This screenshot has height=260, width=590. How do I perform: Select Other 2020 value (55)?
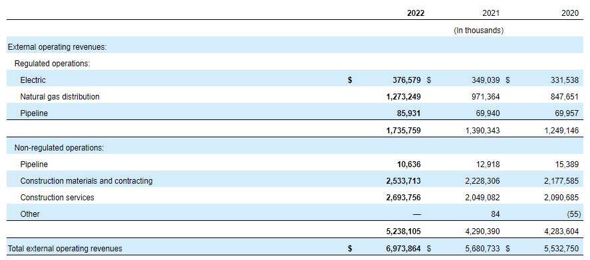pyautogui.click(x=573, y=214)
